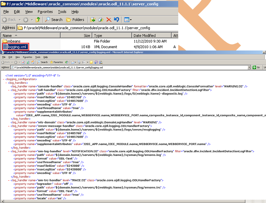Click the Stop icon in Internet Explorer

23,62
